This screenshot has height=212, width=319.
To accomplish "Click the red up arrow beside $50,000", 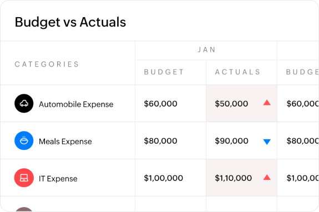I will click(x=267, y=103).
